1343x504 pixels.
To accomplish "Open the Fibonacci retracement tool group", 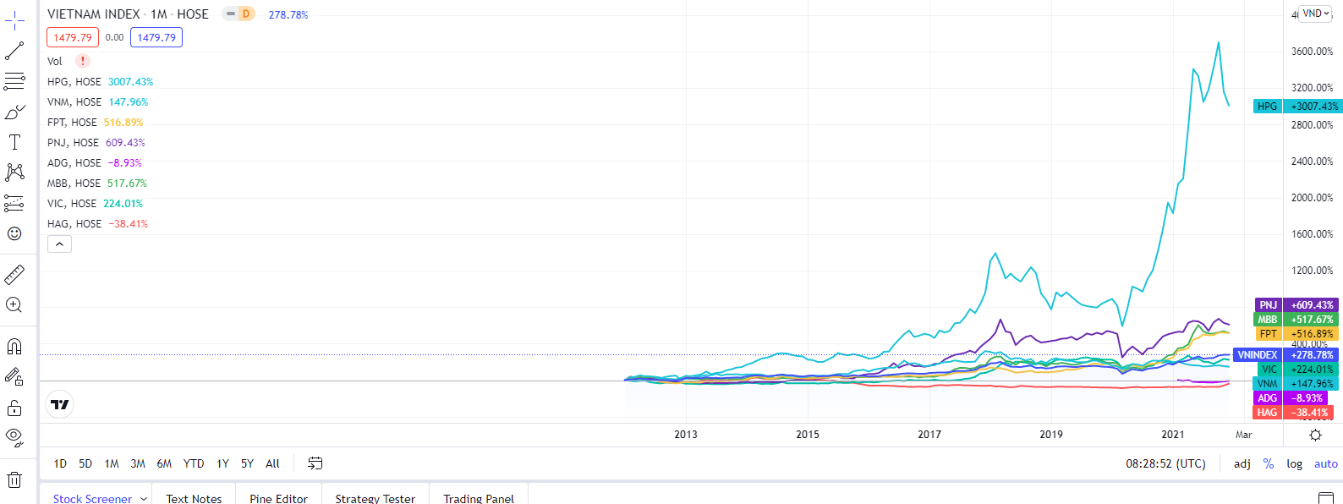I will 14,81.
